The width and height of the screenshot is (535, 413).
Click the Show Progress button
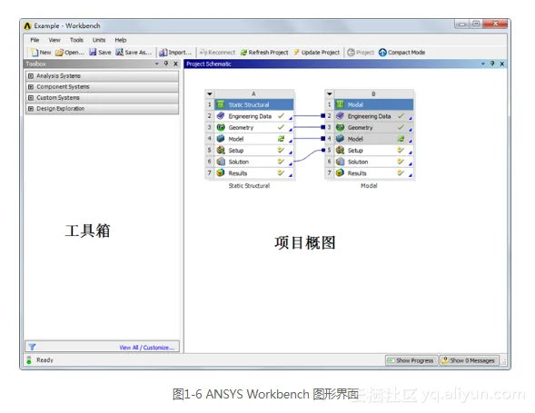coord(411,360)
